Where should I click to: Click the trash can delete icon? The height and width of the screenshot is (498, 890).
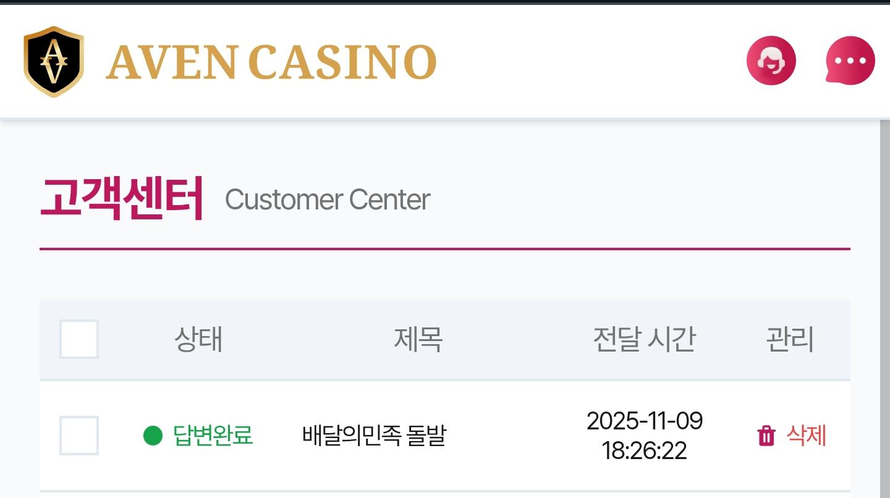click(x=766, y=436)
